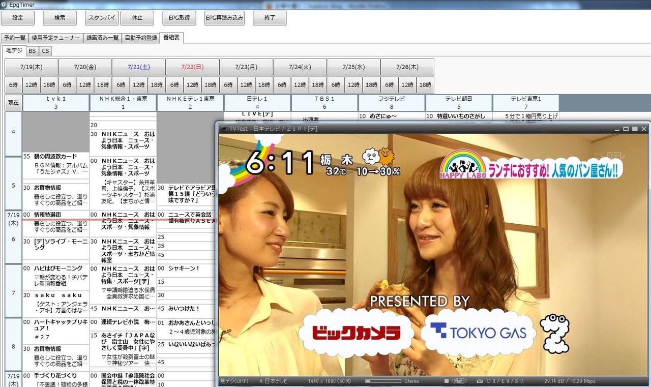Select the 地デジ sub-tab
This screenshot has height=387, width=651.
[x=14, y=50]
